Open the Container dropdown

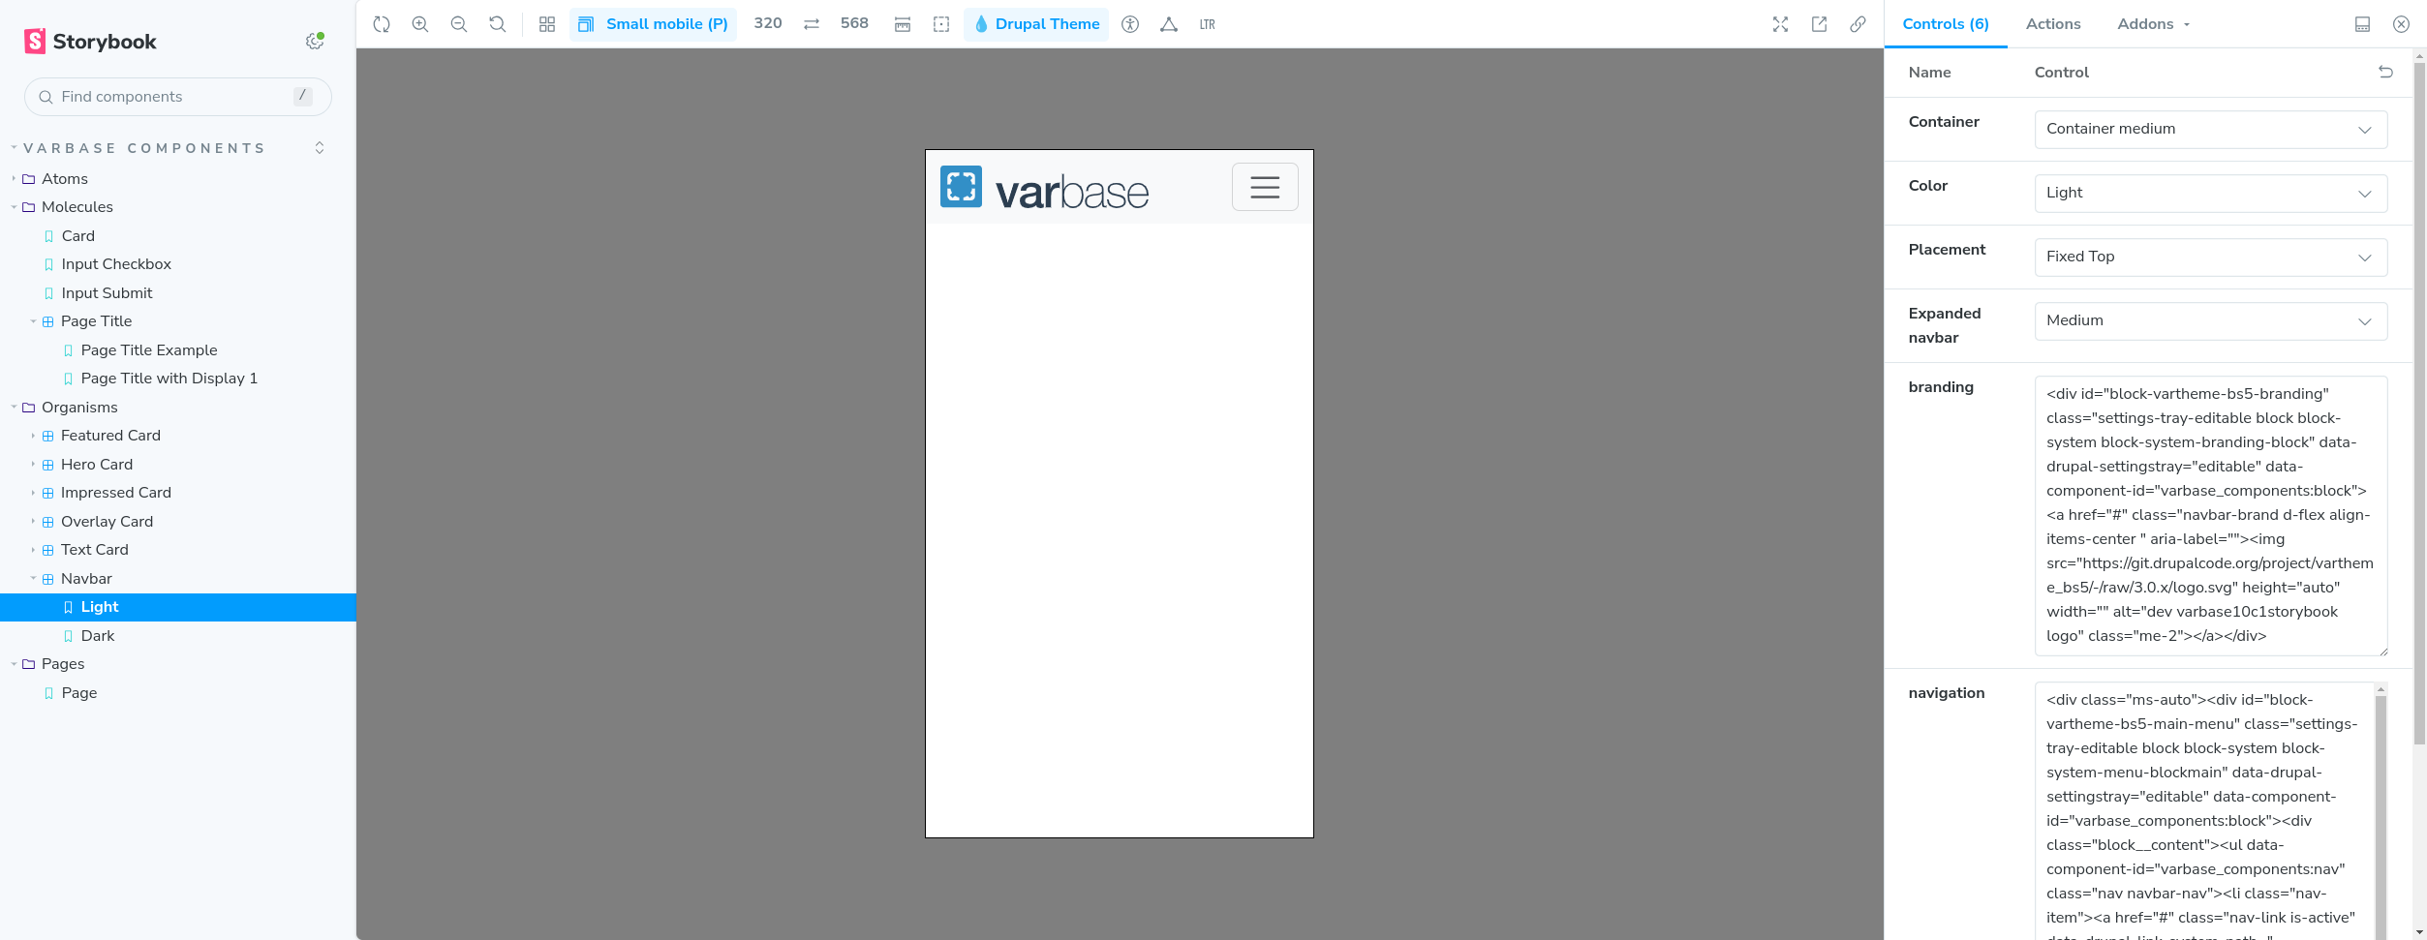2210,130
